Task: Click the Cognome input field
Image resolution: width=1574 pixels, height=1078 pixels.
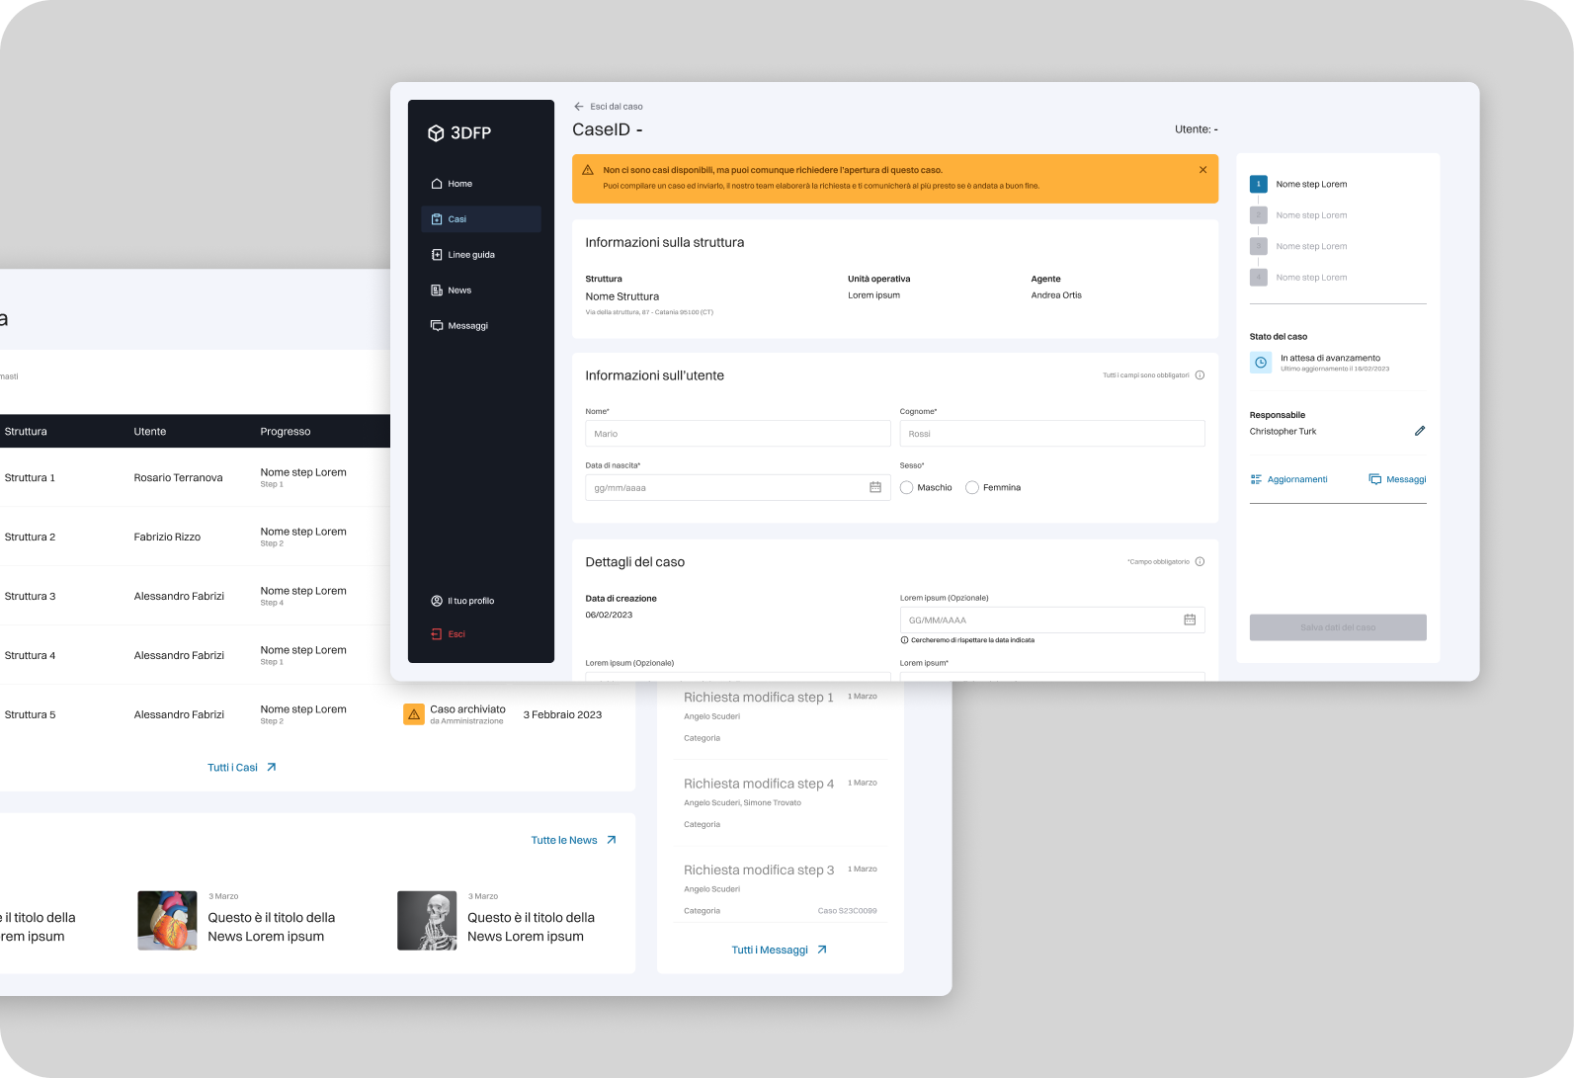Action: 1052,434
